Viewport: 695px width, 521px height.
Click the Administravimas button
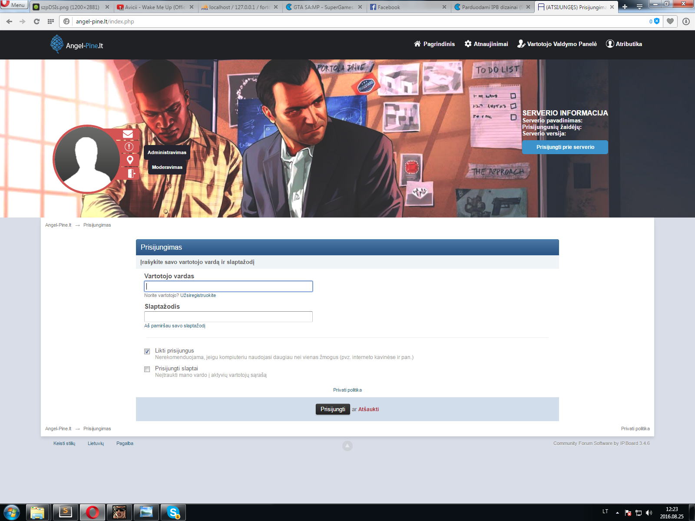coord(167,152)
